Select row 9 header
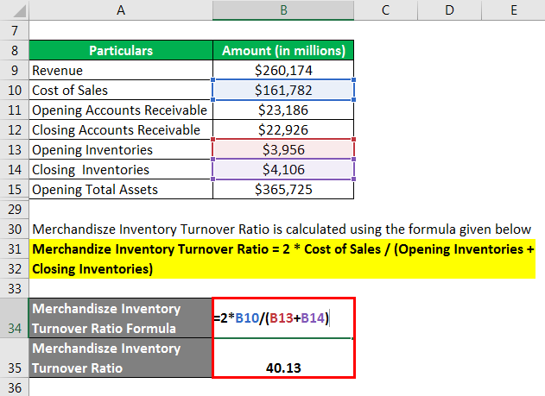The width and height of the screenshot is (545, 396). point(14,70)
